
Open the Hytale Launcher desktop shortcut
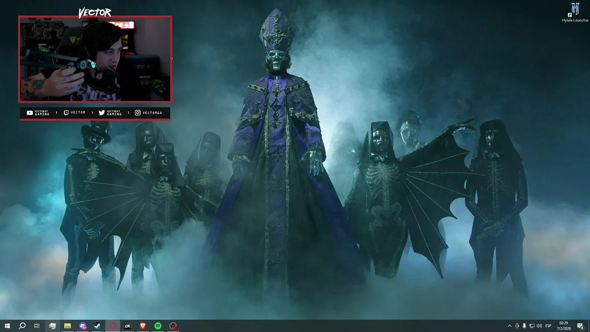pos(575,12)
